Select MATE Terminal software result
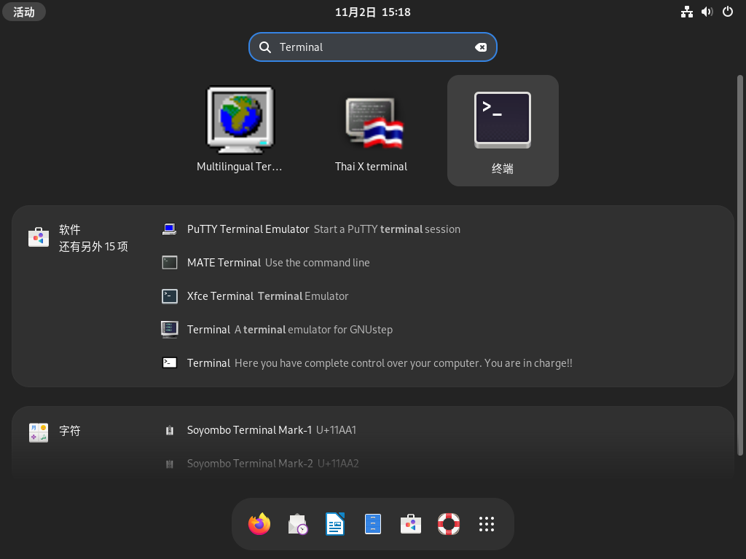Screen dimensions: 746x559 (224, 263)
